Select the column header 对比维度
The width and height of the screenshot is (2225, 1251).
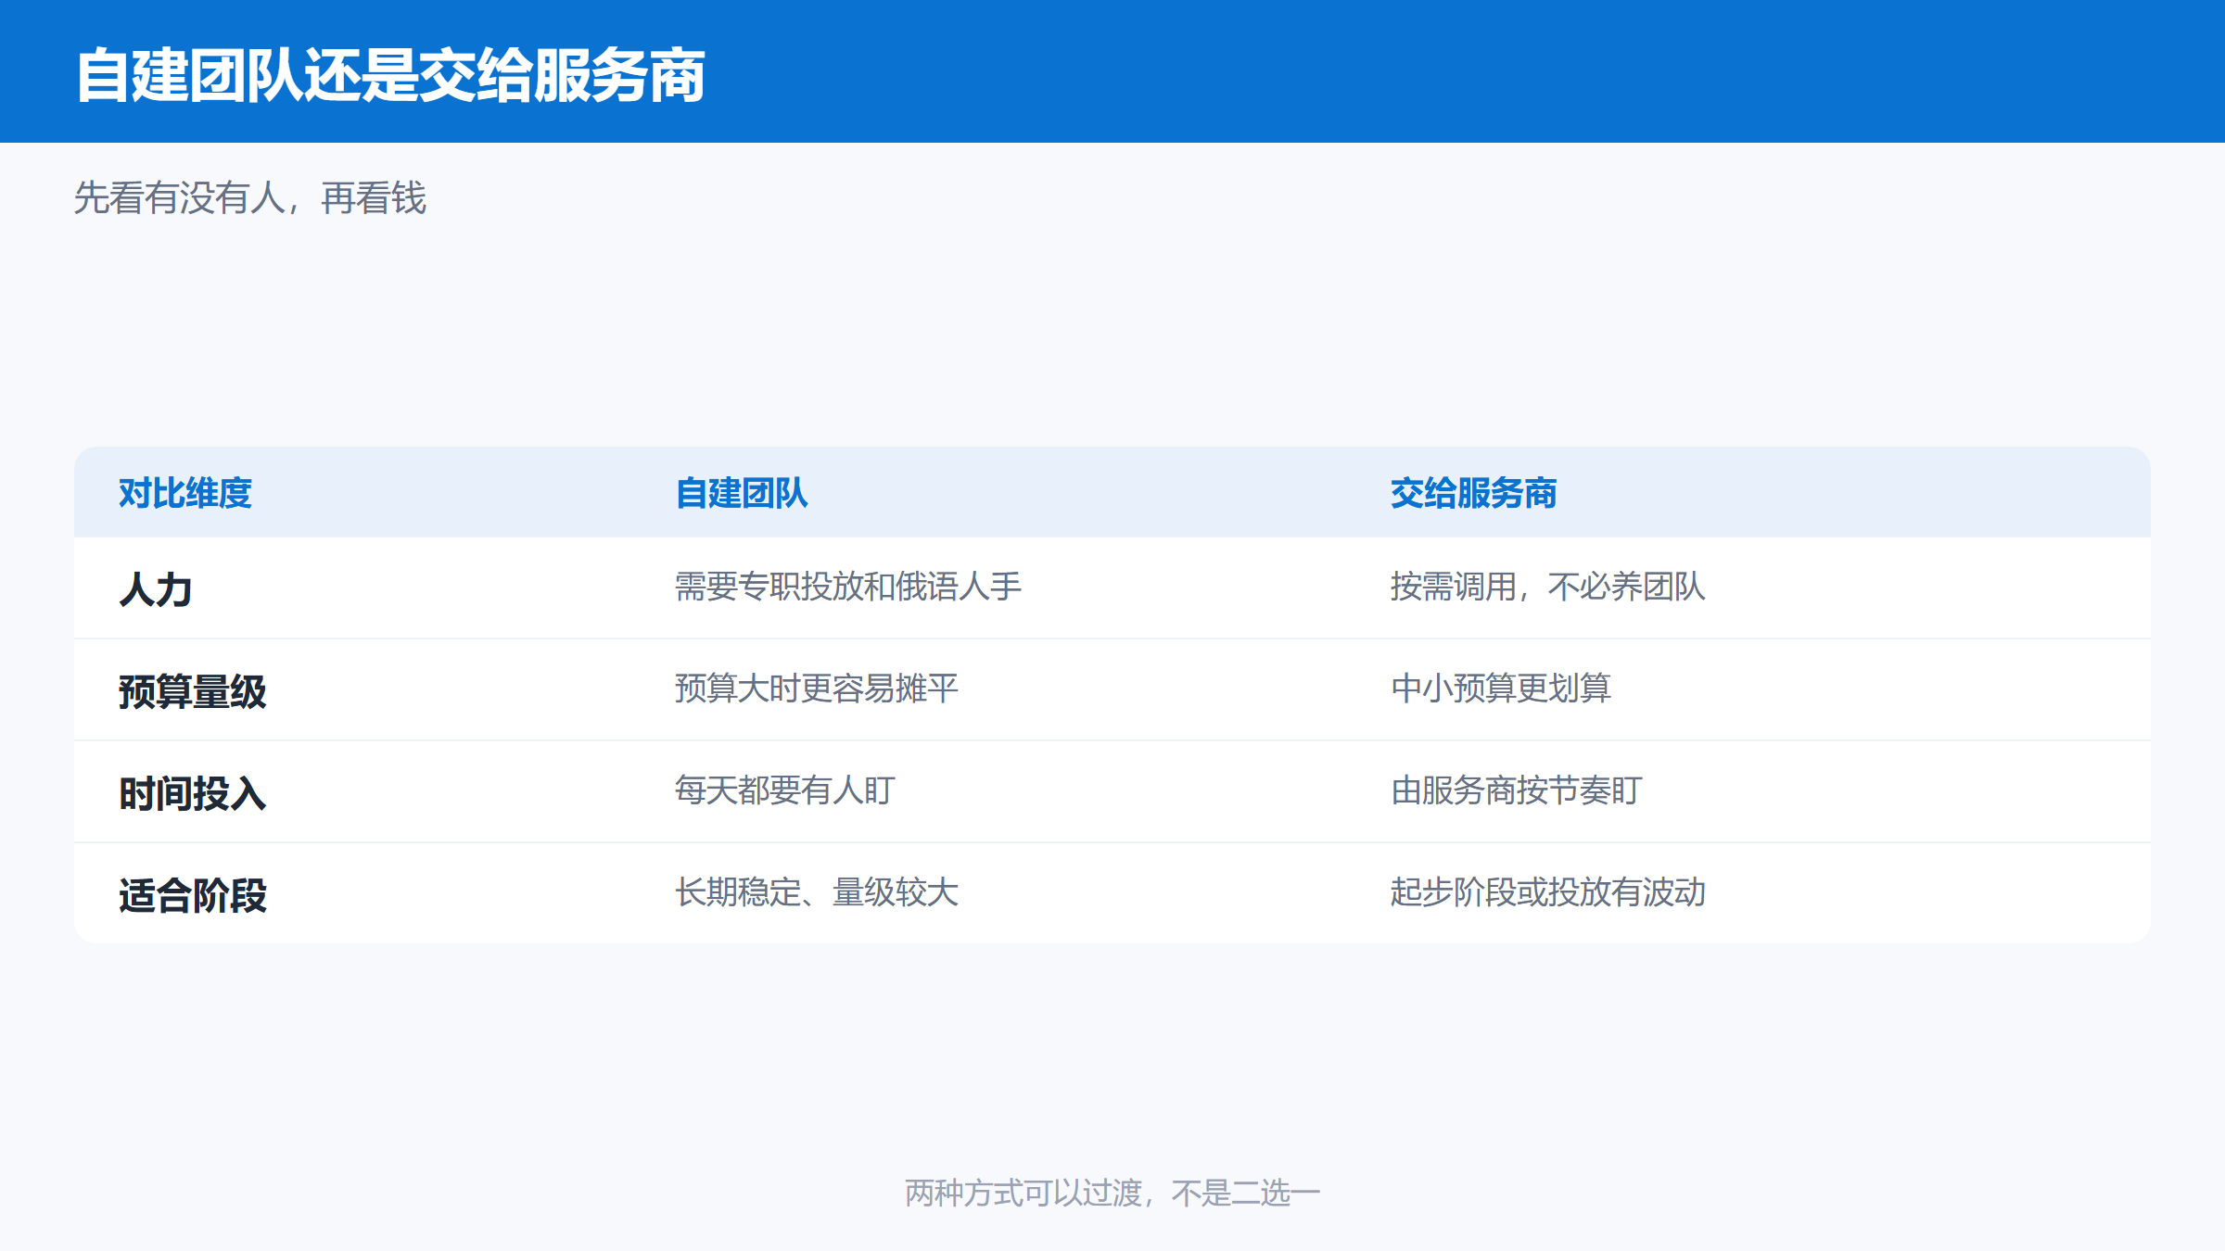coord(185,493)
